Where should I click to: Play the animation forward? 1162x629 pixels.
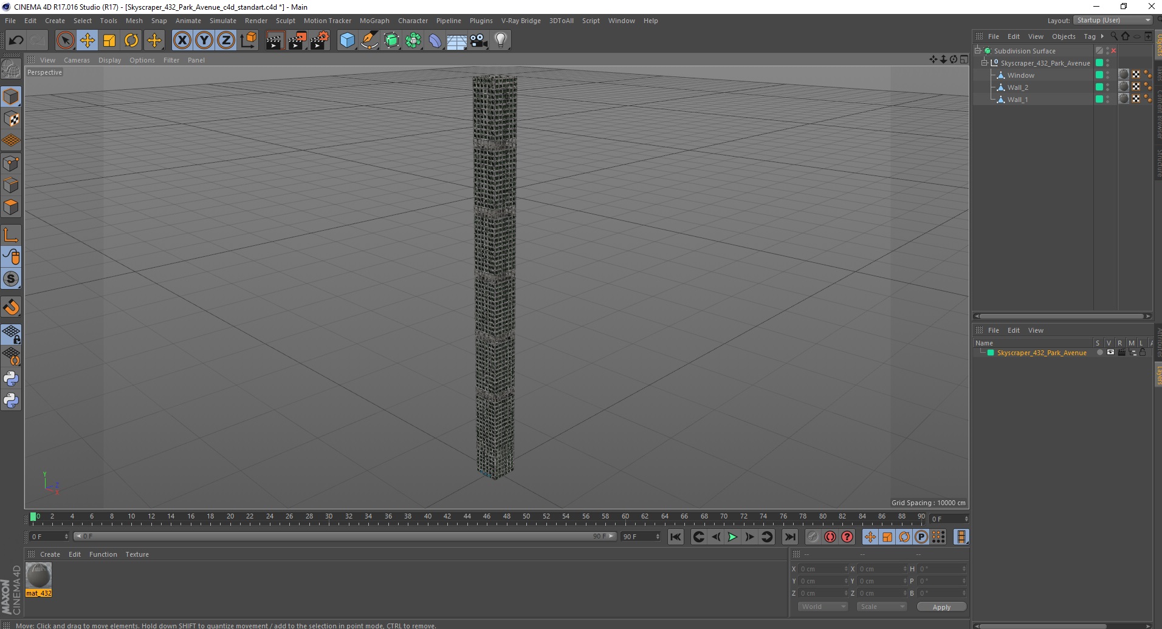tap(732, 537)
